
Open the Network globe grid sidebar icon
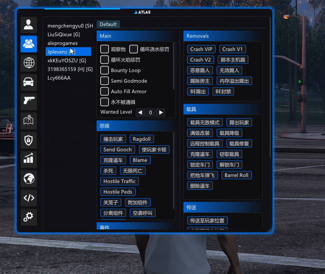coord(29,63)
